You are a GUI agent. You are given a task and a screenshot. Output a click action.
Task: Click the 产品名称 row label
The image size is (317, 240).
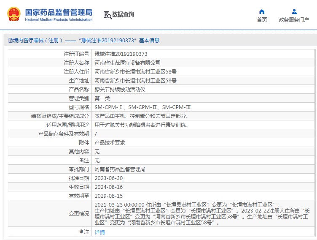point(79,90)
